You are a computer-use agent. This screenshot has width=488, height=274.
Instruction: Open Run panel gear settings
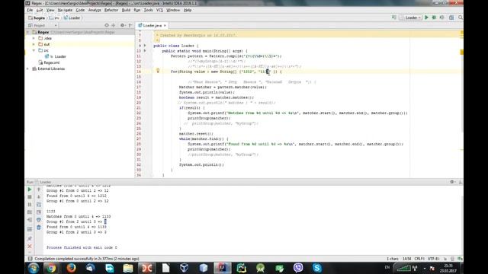click(452, 182)
